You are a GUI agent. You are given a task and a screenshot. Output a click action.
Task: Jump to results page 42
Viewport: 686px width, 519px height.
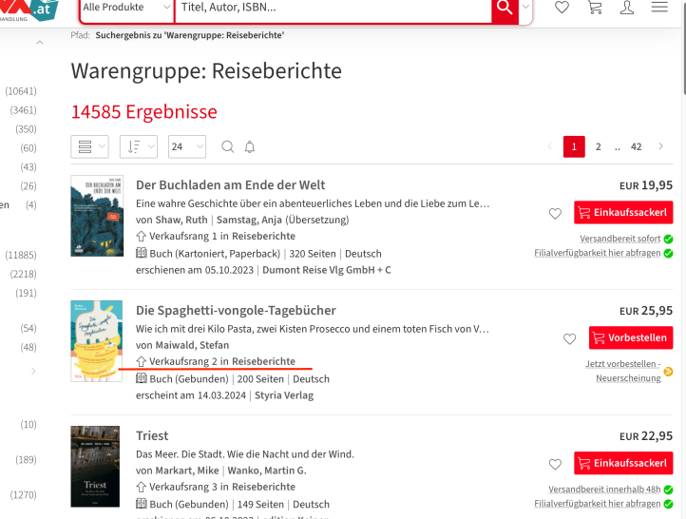point(636,146)
